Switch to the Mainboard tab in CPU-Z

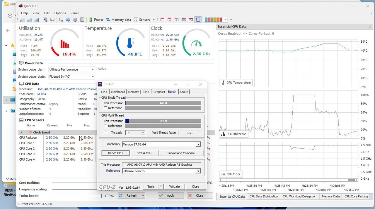tap(118, 92)
